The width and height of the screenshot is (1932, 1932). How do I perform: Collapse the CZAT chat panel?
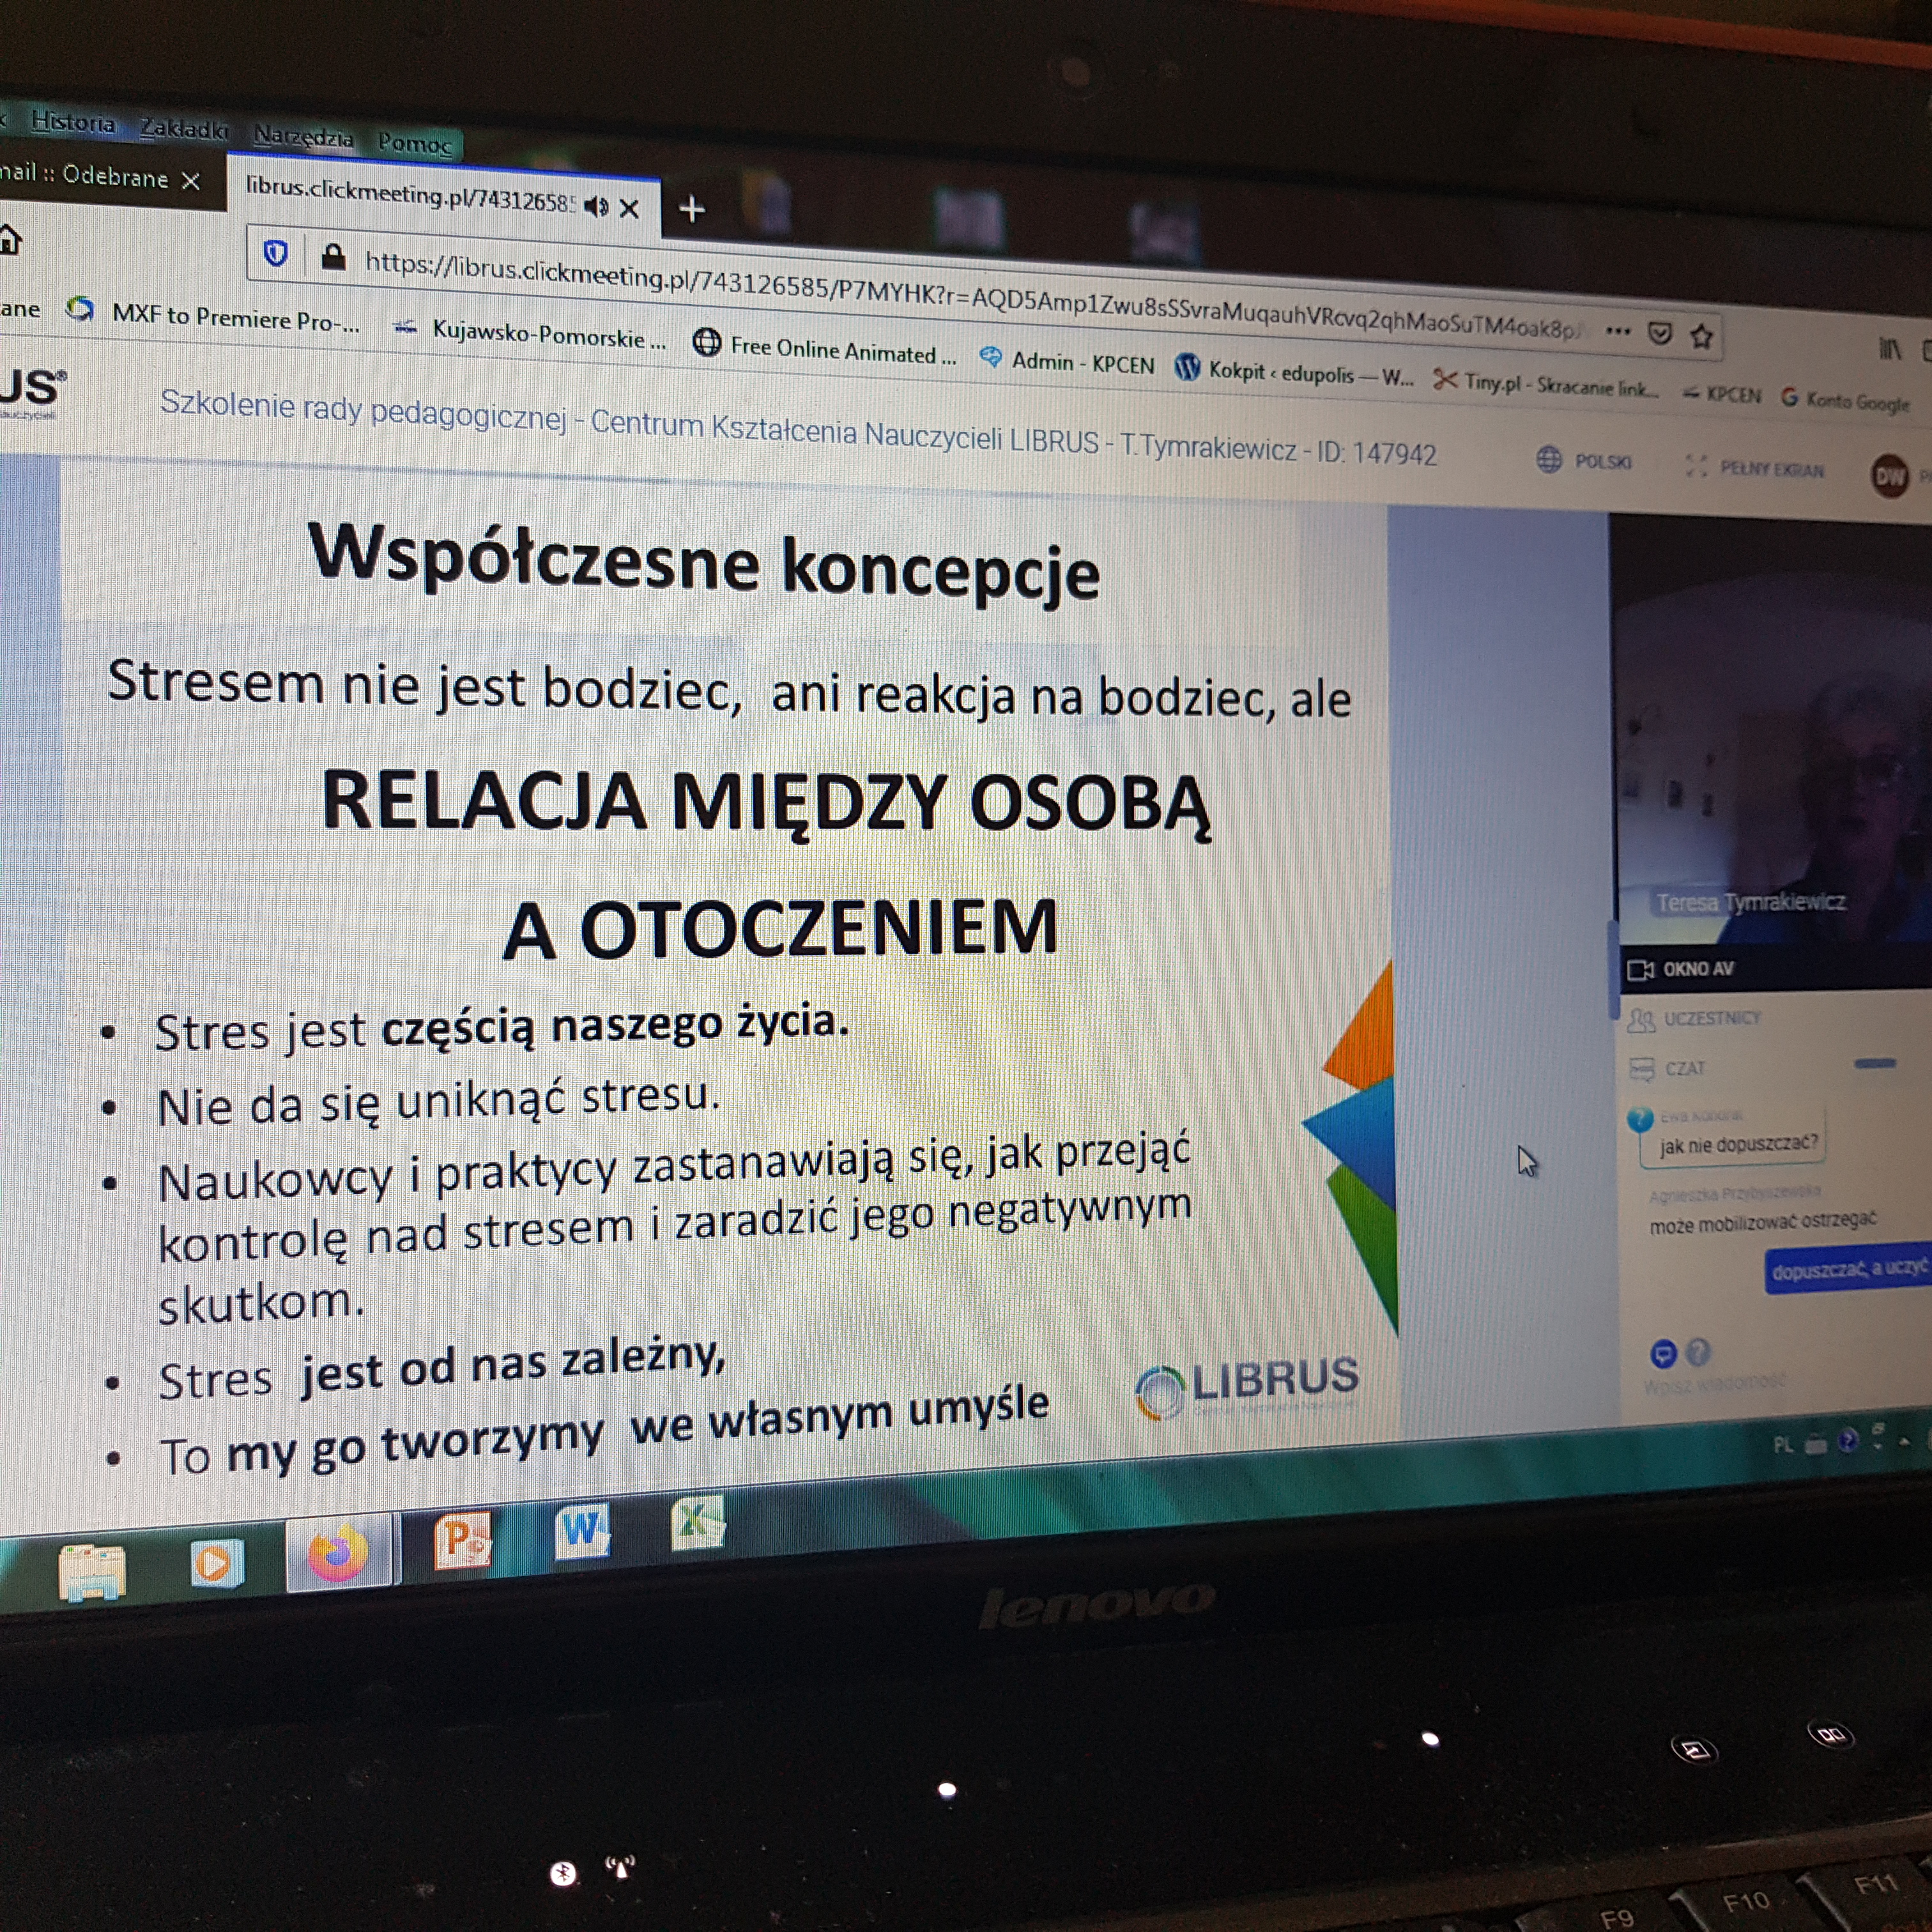point(1667,1069)
